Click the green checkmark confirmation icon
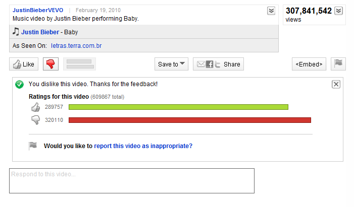Viewport: 354px width, 207px height. click(x=19, y=84)
